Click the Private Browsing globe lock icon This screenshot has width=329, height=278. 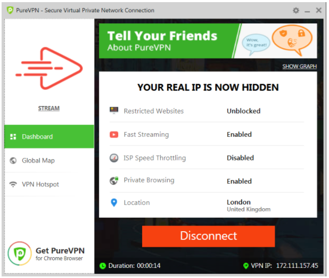tap(114, 181)
